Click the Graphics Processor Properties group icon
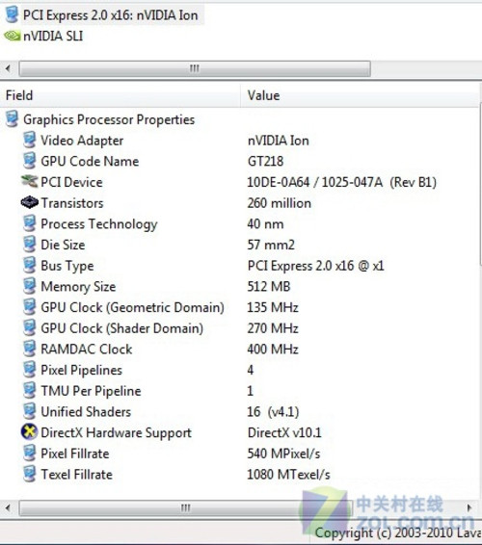 (x=12, y=118)
